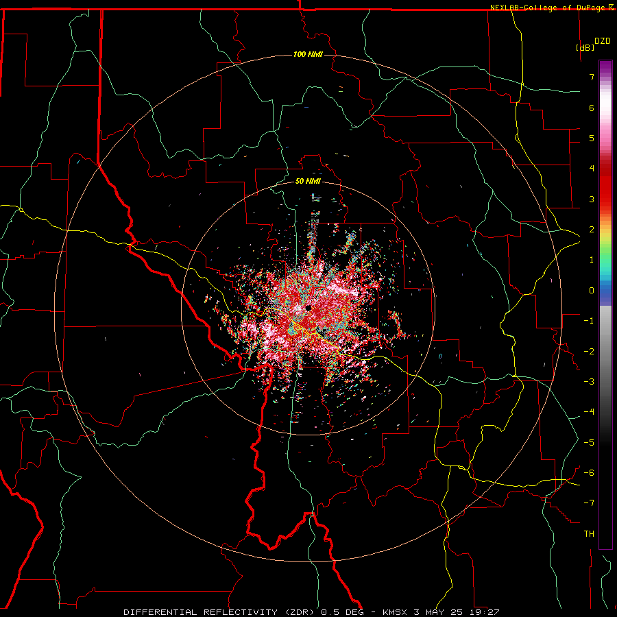This screenshot has height=617, width=617.
Task: Click the DZD legend title
Action: [x=603, y=41]
